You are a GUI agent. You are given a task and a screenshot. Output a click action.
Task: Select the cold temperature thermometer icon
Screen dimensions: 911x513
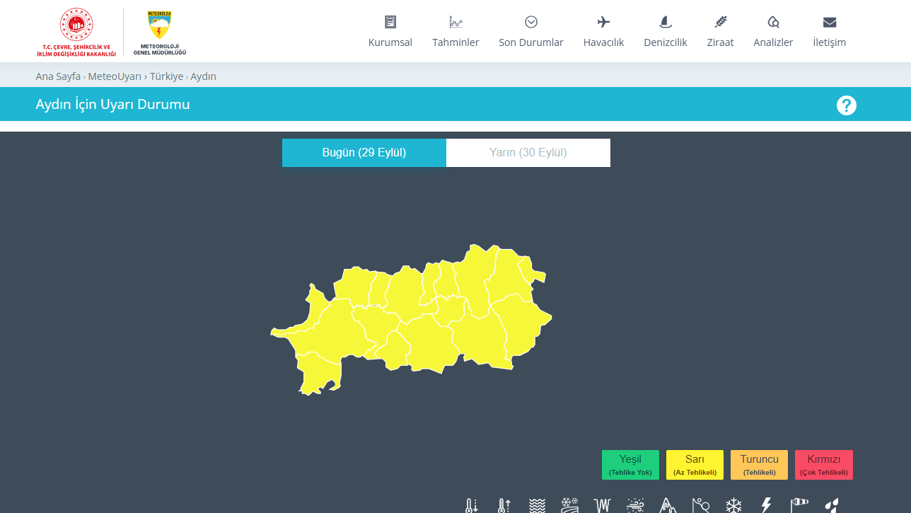470,506
